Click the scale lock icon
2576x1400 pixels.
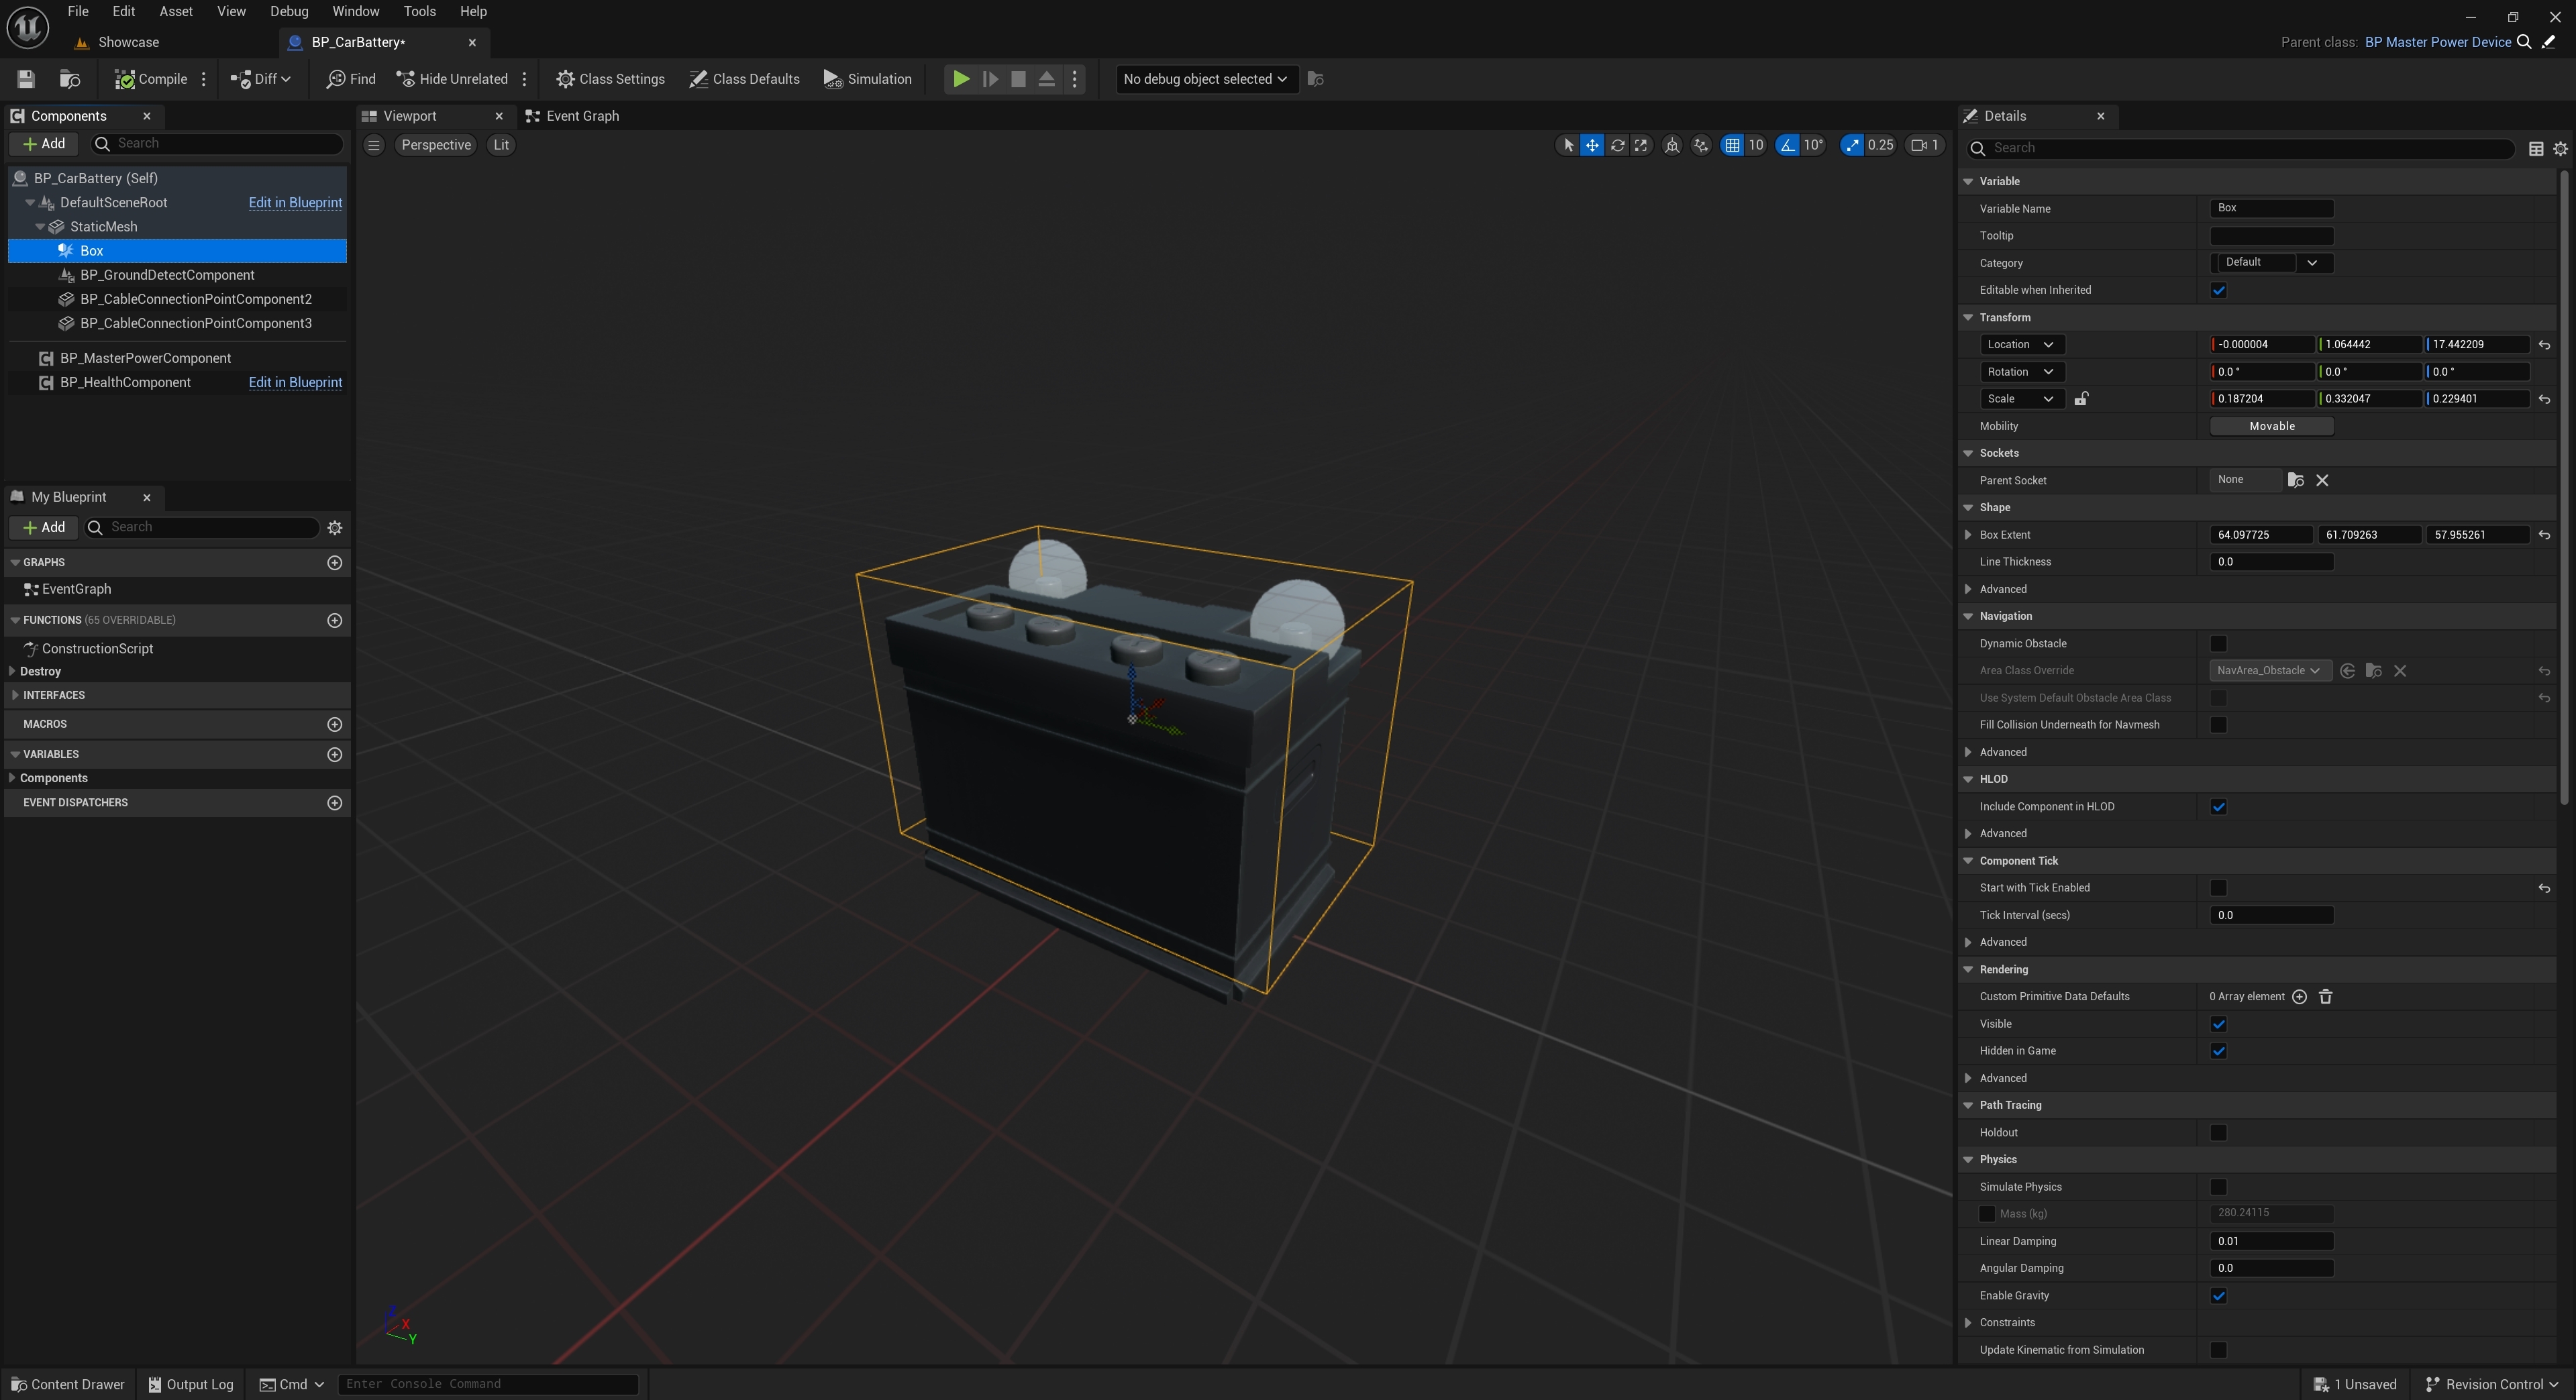point(2081,399)
